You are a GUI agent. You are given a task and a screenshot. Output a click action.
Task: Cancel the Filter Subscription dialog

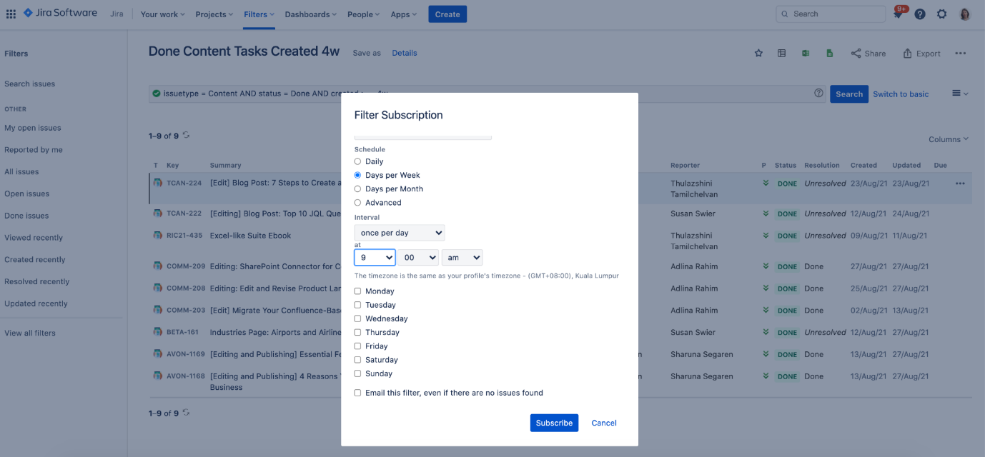pos(604,423)
